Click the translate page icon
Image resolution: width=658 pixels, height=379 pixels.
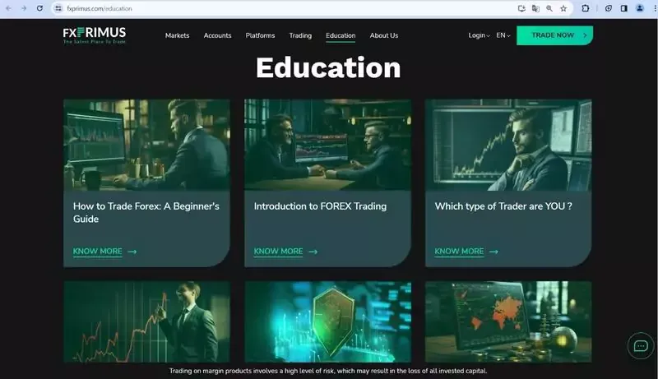(535, 8)
